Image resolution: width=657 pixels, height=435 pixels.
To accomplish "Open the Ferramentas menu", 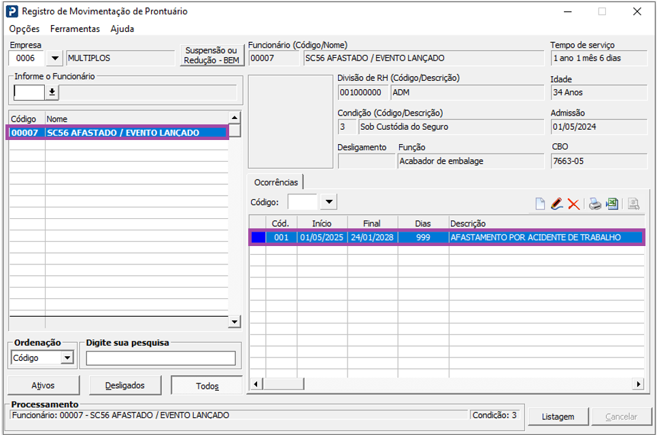I will [75, 29].
